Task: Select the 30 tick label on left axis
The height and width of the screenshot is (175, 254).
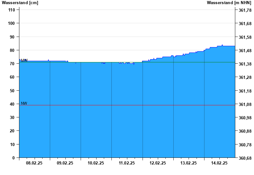Action: click(x=12, y=117)
